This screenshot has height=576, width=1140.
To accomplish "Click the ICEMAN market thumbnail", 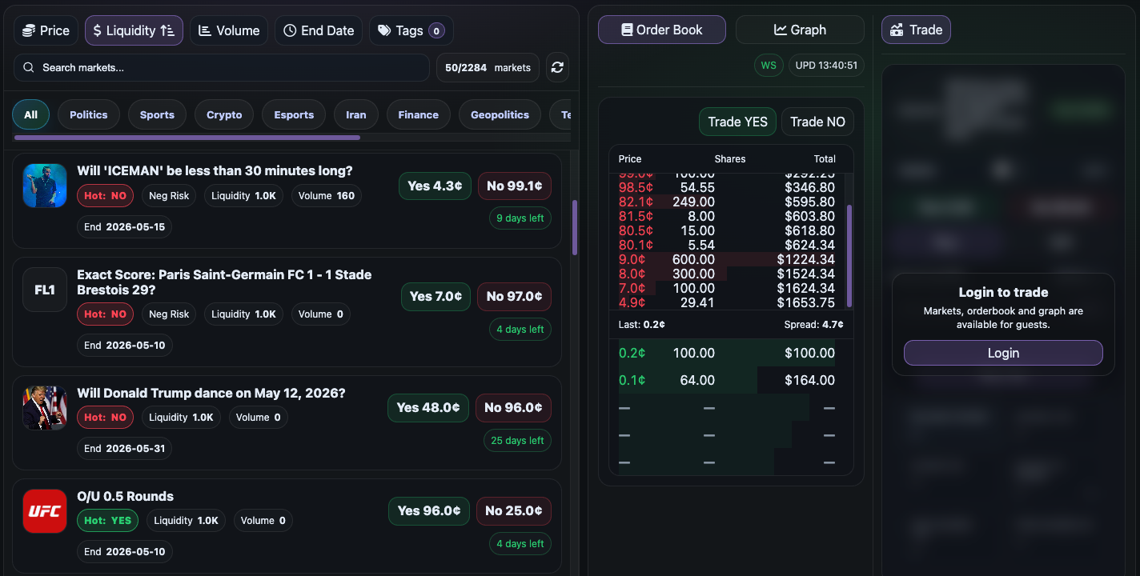I will (45, 186).
